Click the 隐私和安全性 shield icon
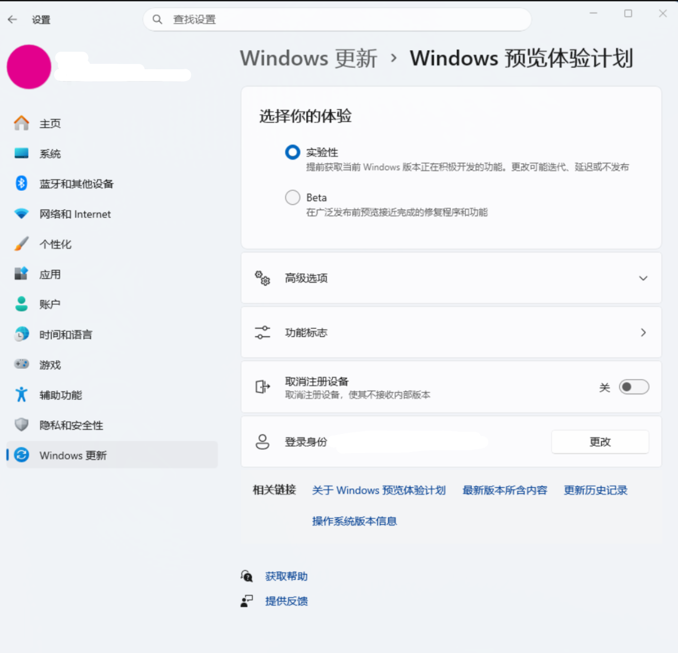The image size is (678, 653). 21,425
